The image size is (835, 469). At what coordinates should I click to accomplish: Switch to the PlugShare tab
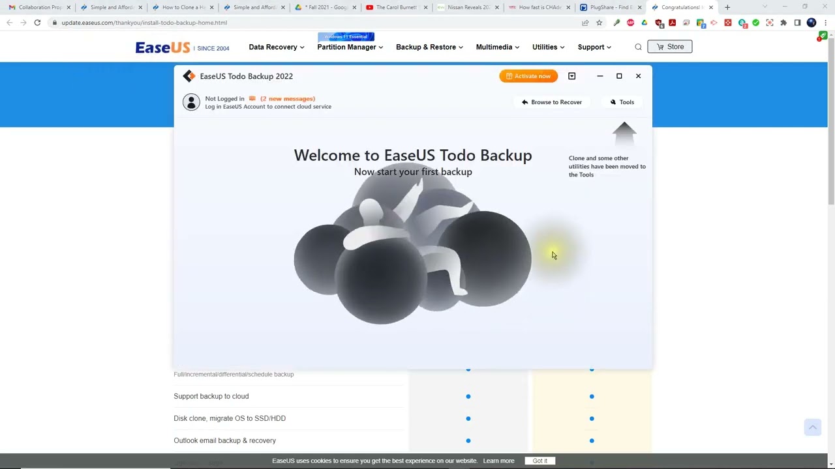tap(609, 7)
